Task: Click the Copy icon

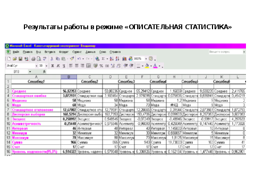Action: (57, 59)
